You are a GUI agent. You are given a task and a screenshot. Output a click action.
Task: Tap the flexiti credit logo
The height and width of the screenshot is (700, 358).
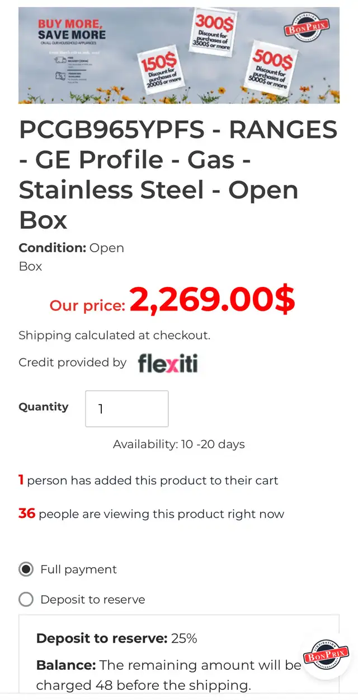[x=168, y=363]
